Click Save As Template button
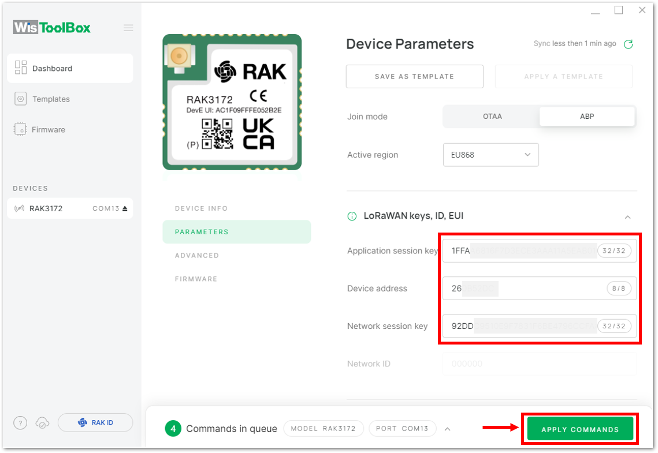 point(415,77)
